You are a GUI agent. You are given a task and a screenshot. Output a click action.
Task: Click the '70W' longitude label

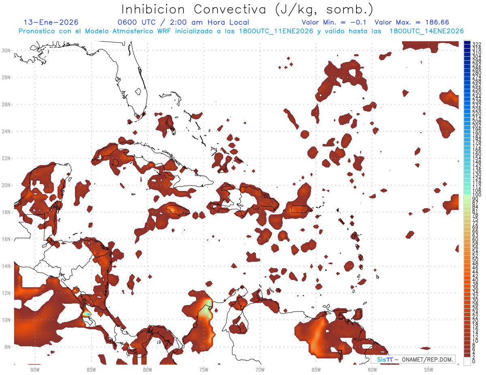point(260,370)
